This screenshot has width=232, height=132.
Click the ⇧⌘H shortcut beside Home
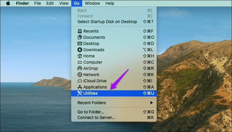[x=148, y=56]
